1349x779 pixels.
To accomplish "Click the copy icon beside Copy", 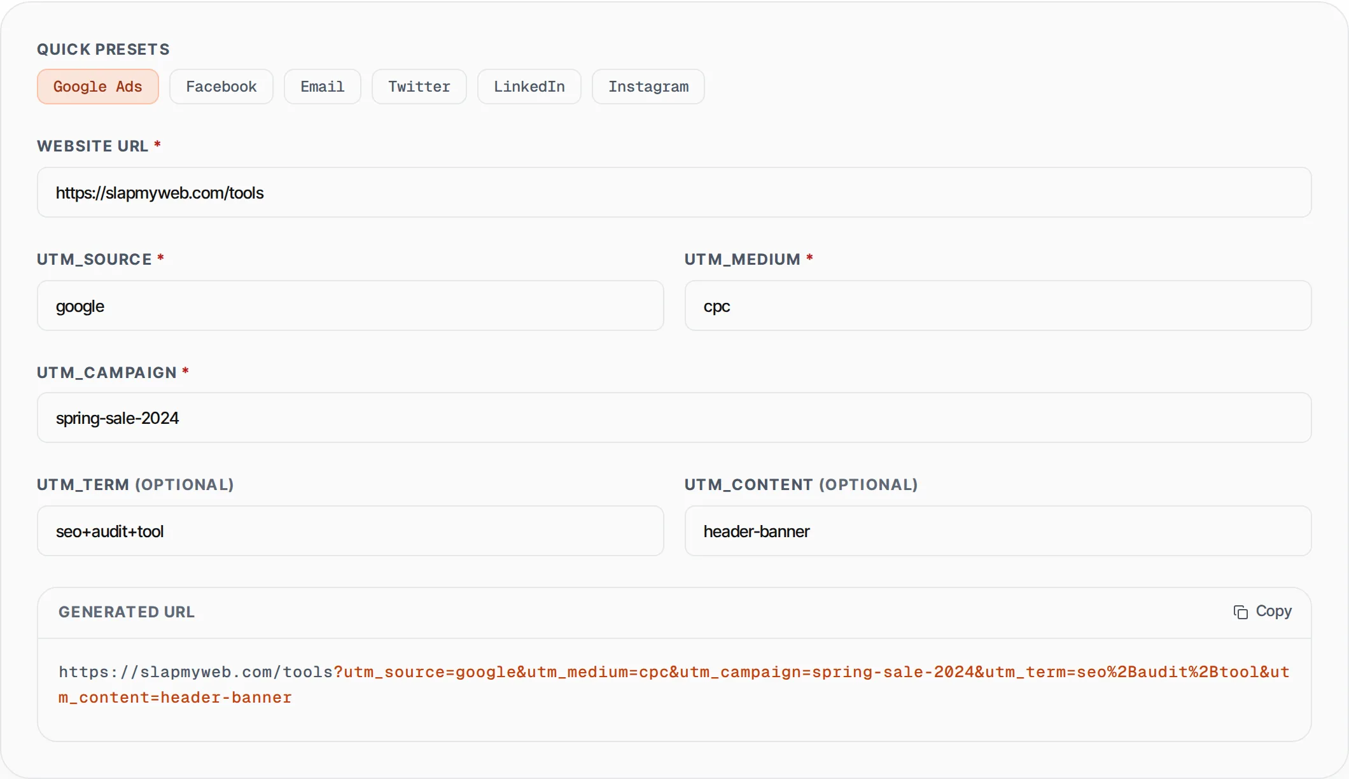I will pos(1240,612).
